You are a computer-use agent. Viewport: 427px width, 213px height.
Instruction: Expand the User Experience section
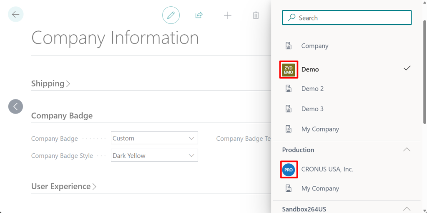[63, 186]
